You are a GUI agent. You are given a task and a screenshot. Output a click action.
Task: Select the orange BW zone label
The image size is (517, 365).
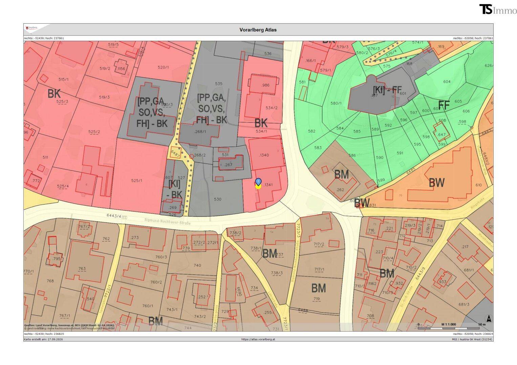pyautogui.click(x=436, y=183)
